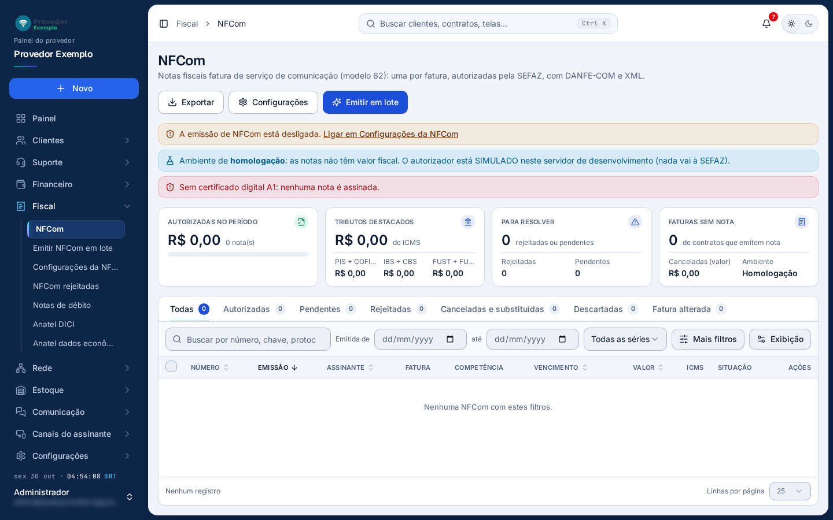Follow the Ligar em Configurações da NFCom link
The image size is (833, 520).
[x=390, y=134]
